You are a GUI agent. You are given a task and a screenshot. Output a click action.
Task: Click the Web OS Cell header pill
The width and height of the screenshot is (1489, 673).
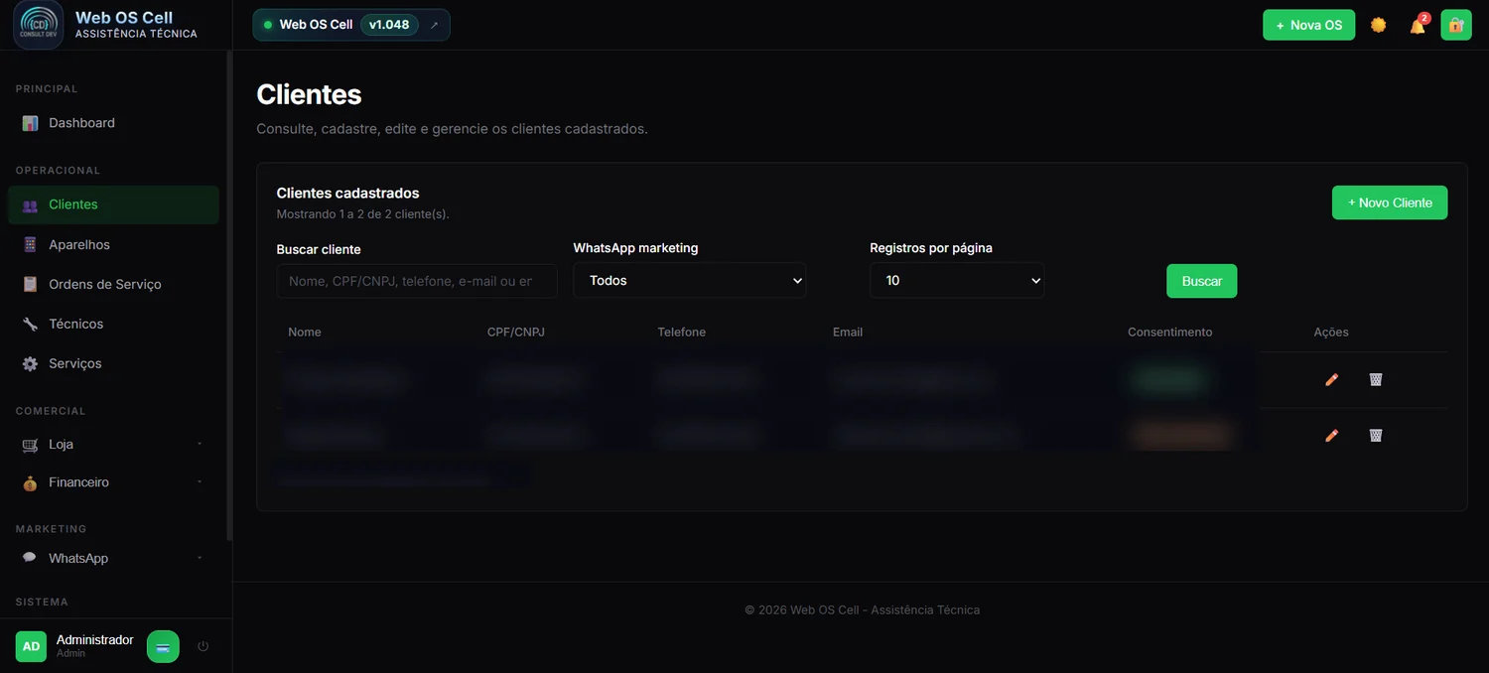tap(351, 25)
